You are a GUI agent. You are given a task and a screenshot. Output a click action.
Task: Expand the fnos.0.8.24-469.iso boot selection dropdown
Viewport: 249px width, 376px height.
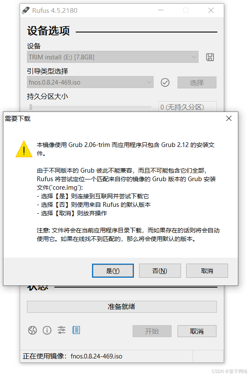point(90,82)
